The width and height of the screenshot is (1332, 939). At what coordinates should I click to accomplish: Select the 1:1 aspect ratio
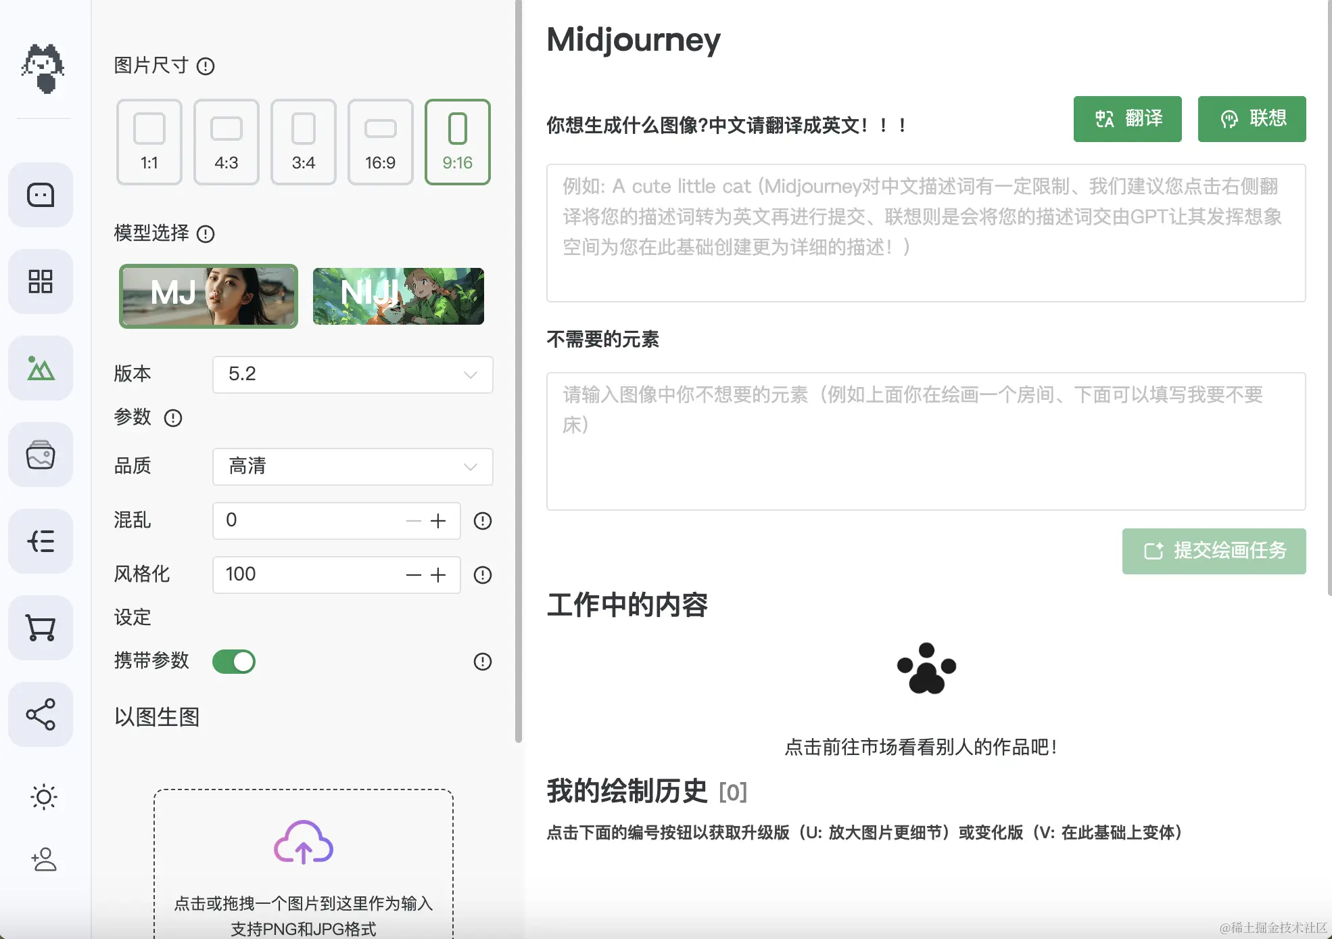149,142
